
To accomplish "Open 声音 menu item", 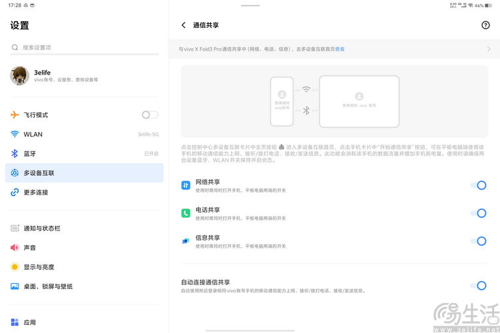I will tap(84, 248).
